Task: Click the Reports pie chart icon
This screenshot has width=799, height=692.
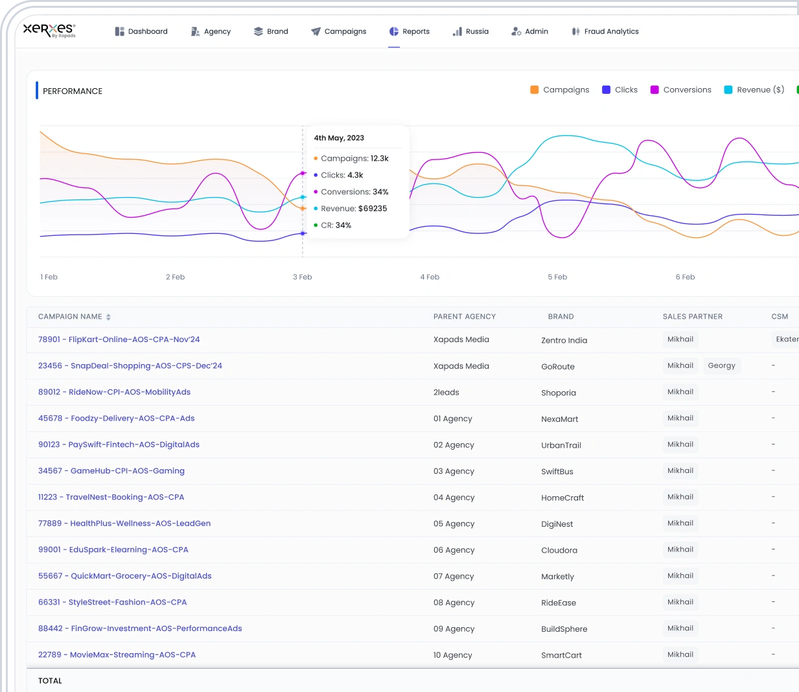Action: pos(394,31)
